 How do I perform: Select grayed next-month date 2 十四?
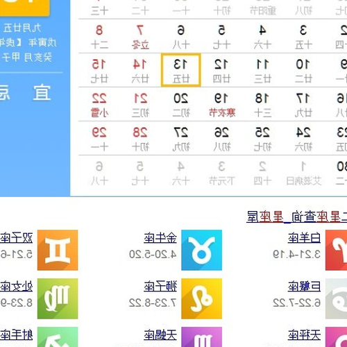(x=262, y=173)
